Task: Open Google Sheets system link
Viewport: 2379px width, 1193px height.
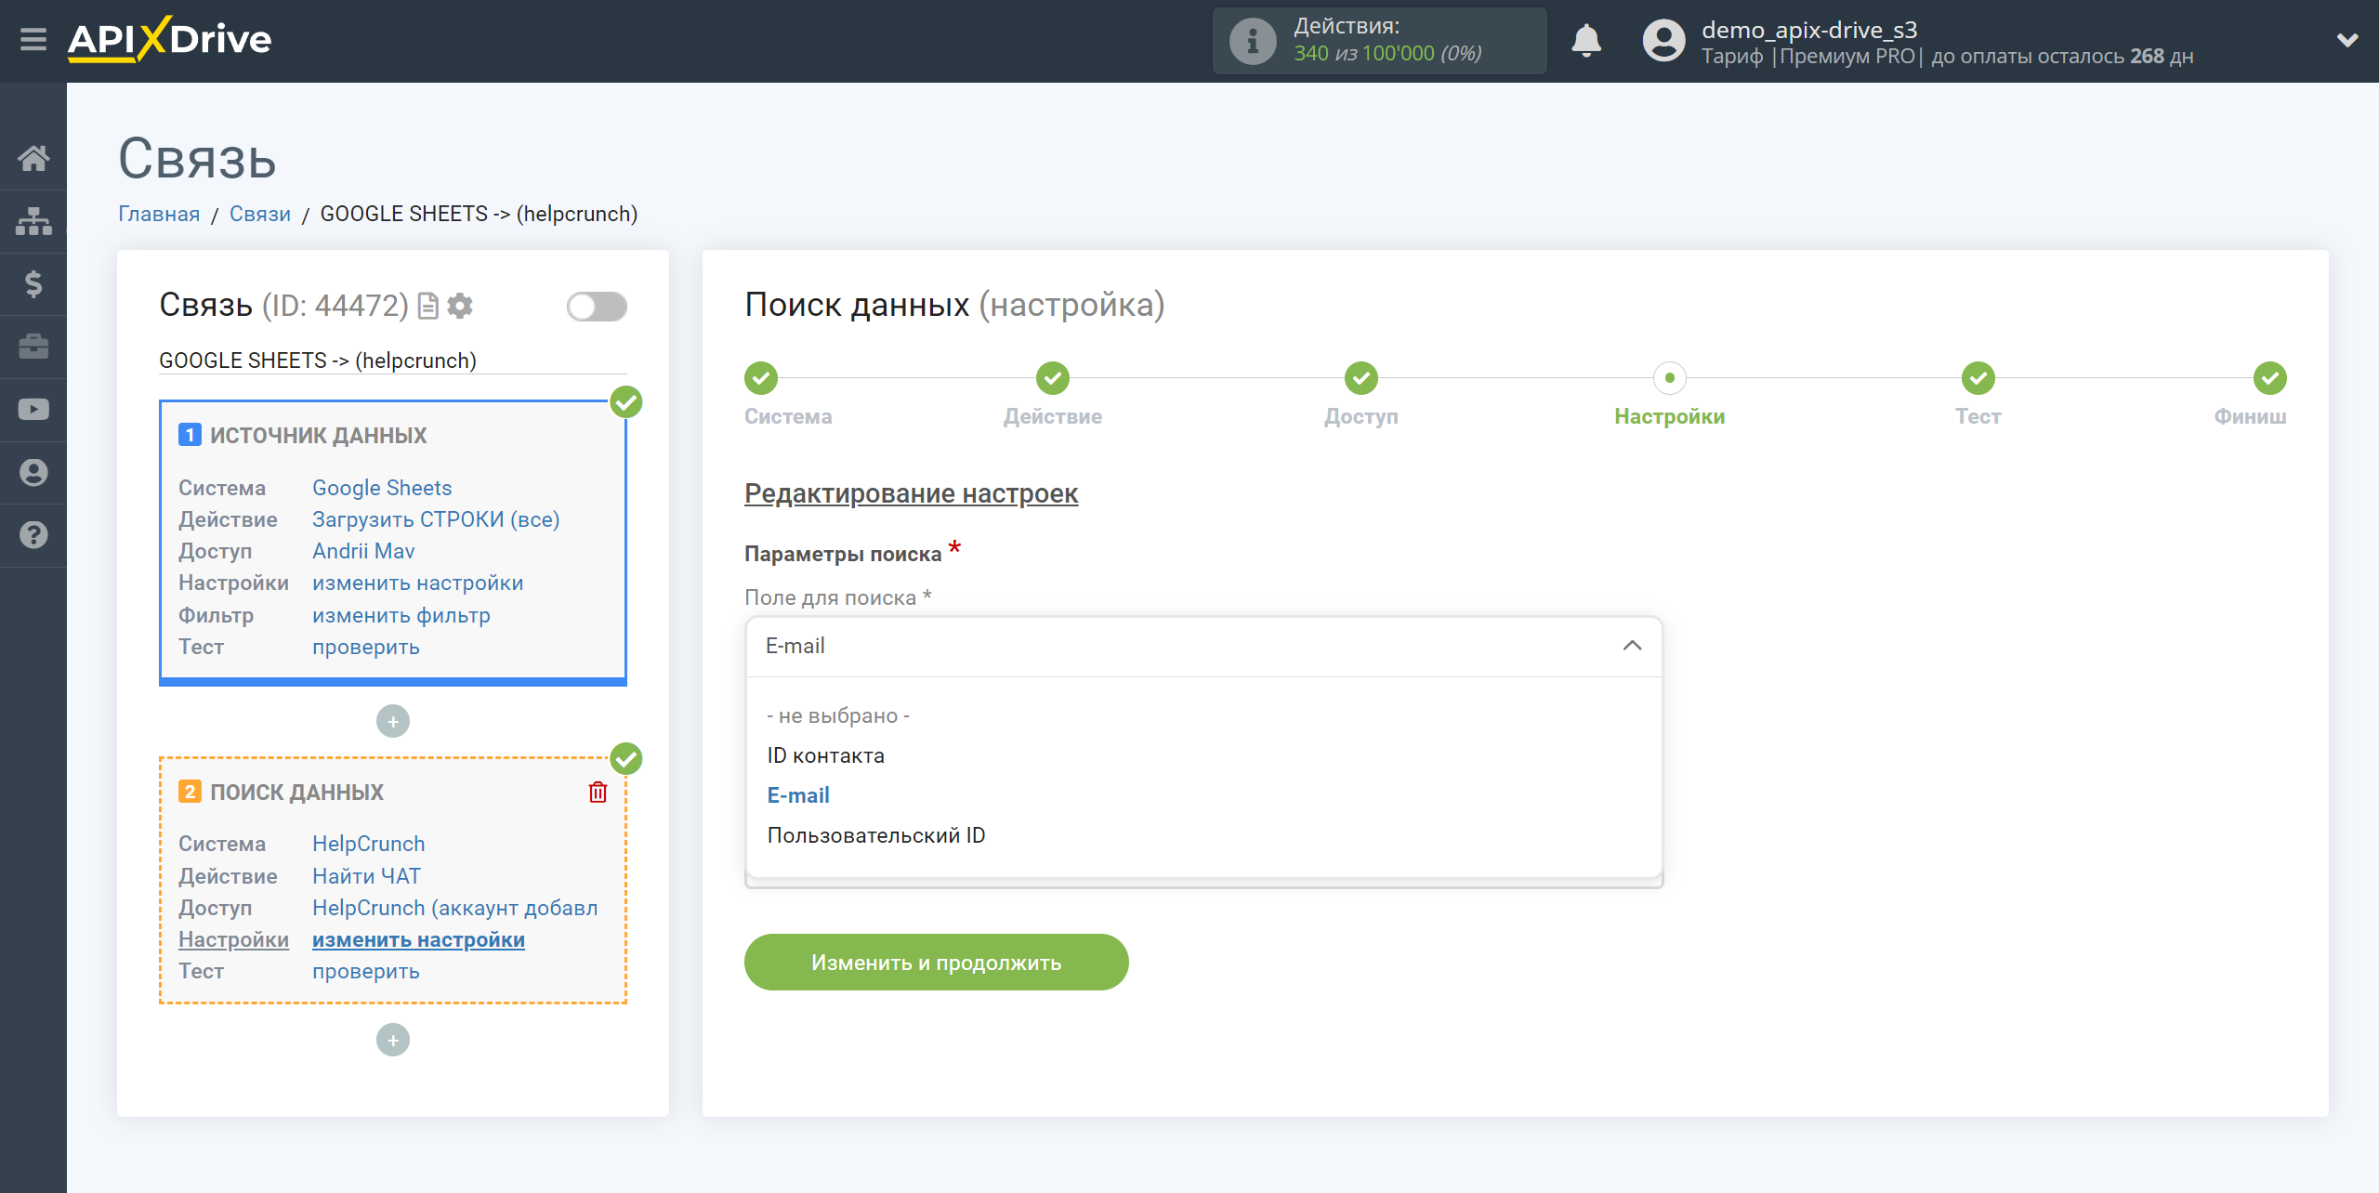Action: (382, 488)
